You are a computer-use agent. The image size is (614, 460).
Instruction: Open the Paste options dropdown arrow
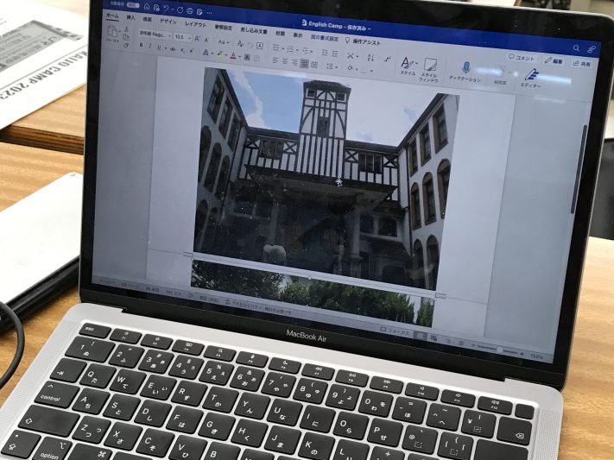(119, 31)
